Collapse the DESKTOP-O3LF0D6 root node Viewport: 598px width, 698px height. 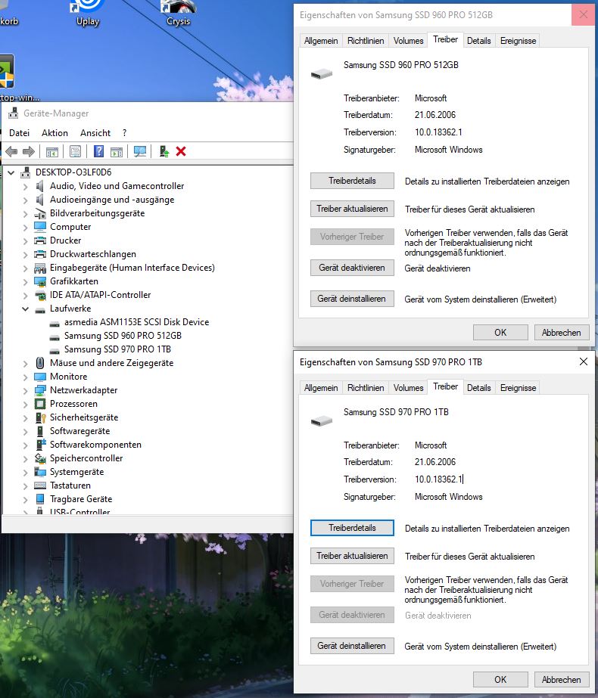point(11,172)
